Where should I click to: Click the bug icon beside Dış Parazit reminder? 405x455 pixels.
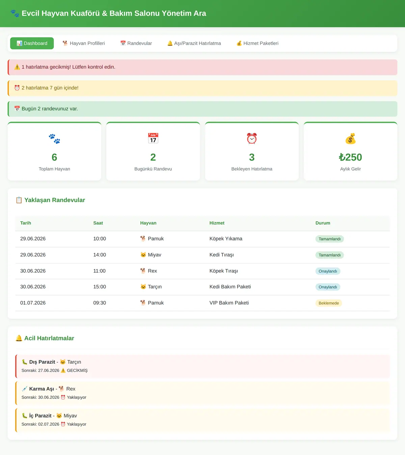(x=25, y=362)
